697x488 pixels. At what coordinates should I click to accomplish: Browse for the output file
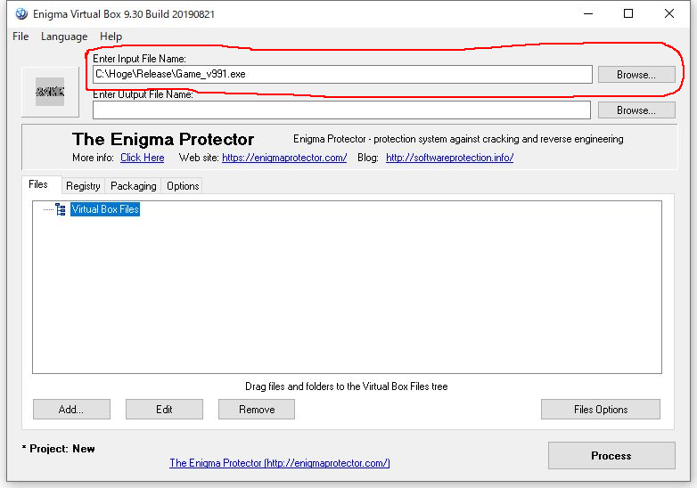pyautogui.click(x=636, y=110)
